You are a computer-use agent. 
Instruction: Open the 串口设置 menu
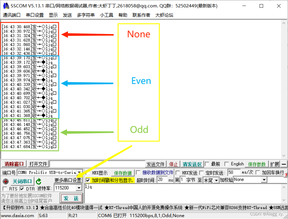pyautogui.click(x=35, y=15)
